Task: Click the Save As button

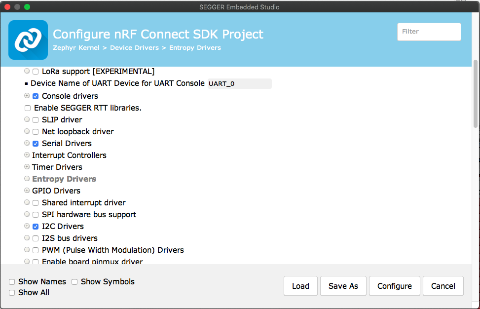Action: 343,286
